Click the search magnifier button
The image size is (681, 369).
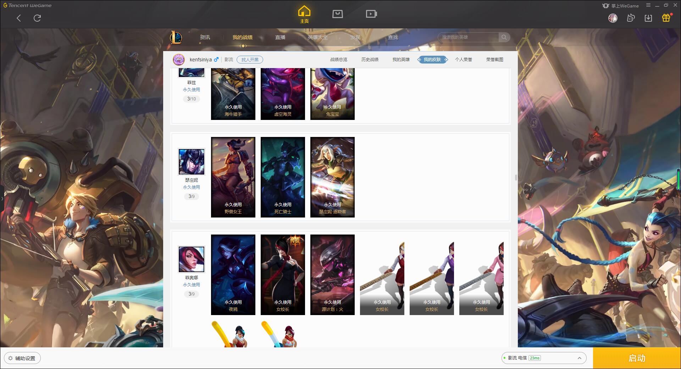coord(504,37)
